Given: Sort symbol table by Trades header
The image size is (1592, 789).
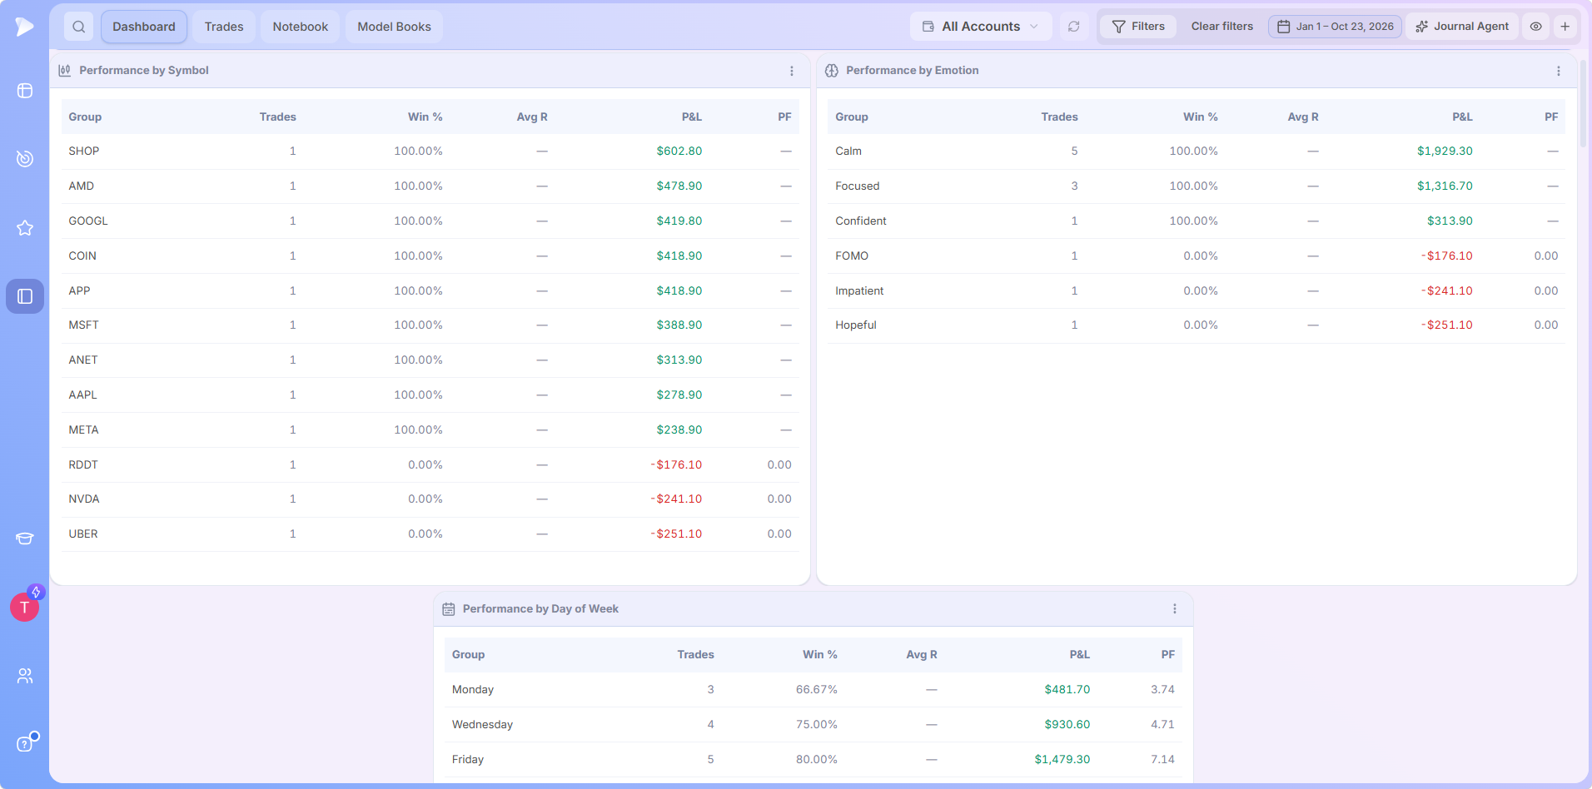Looking at the screenshot, I should pos(278,117).
